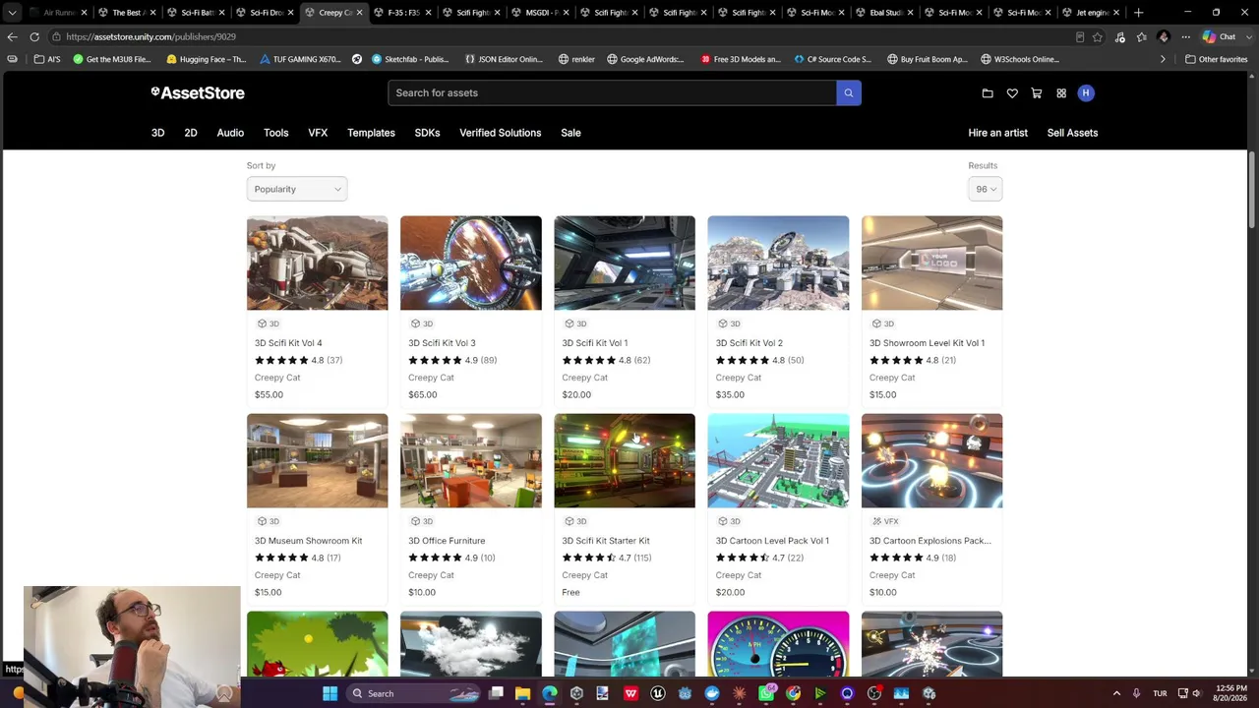Click the TUR keyboard language indicator
Screen dimensions: 1259x708
pyautogui.click(x=1160, y=693)
